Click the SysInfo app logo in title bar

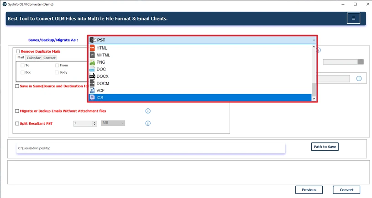point(4,4)
